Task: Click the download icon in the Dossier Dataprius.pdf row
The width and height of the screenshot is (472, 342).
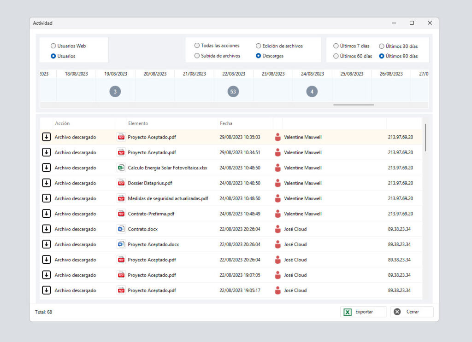Action: [x=47, y=183]
